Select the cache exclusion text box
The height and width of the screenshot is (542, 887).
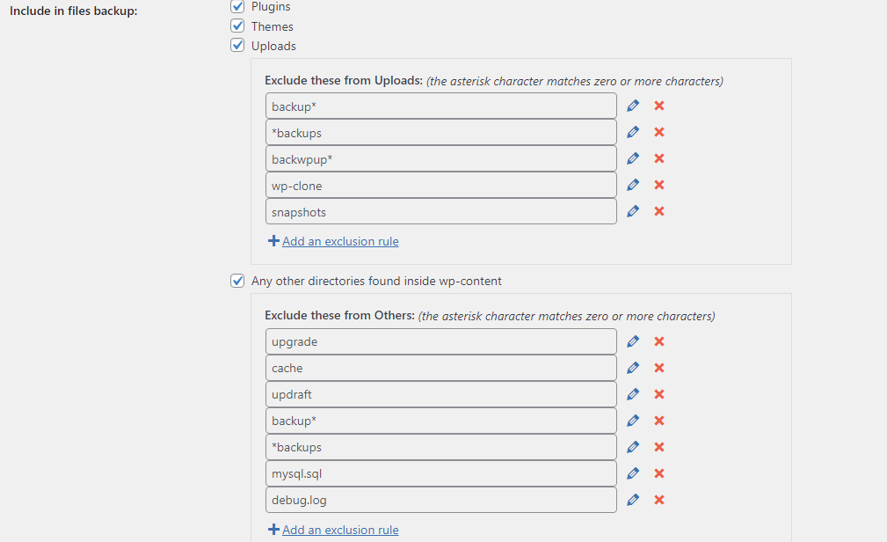[x=440, y=368]
